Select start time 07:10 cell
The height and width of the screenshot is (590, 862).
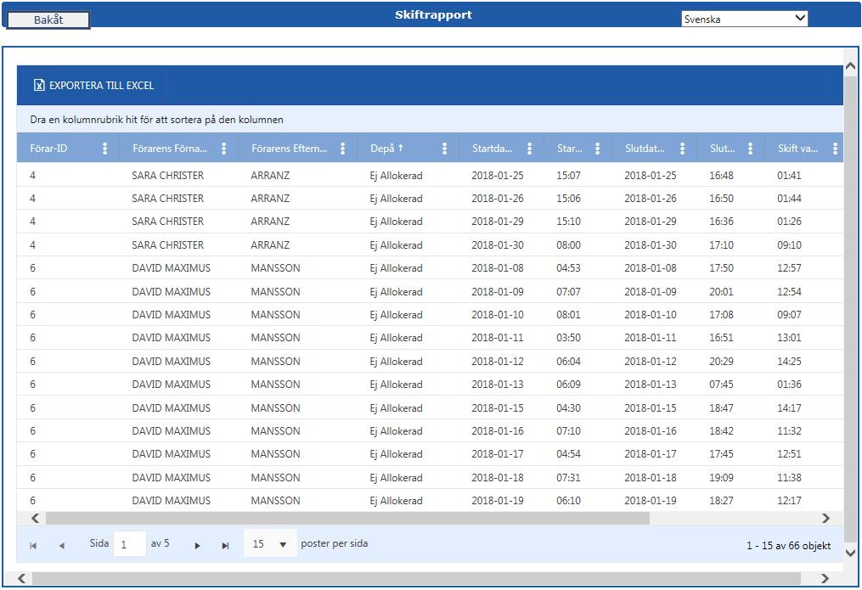(568, 430)
